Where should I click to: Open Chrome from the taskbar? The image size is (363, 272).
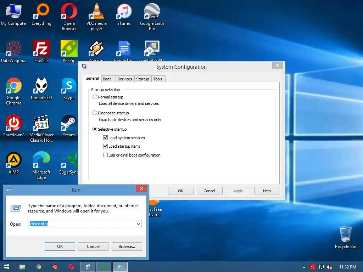click(39, 267)
